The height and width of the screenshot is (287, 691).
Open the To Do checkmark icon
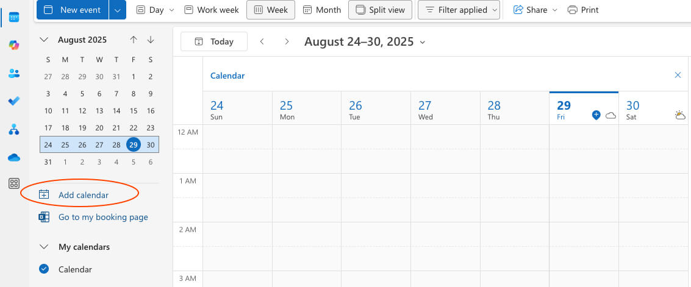click(14, 101)
